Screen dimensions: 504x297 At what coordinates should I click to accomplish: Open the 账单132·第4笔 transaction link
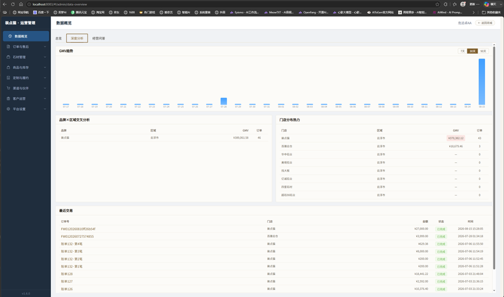click(72, 244)
